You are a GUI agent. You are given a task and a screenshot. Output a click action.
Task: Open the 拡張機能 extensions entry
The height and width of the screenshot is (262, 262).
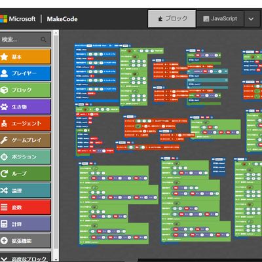click(x=26, y=240)
